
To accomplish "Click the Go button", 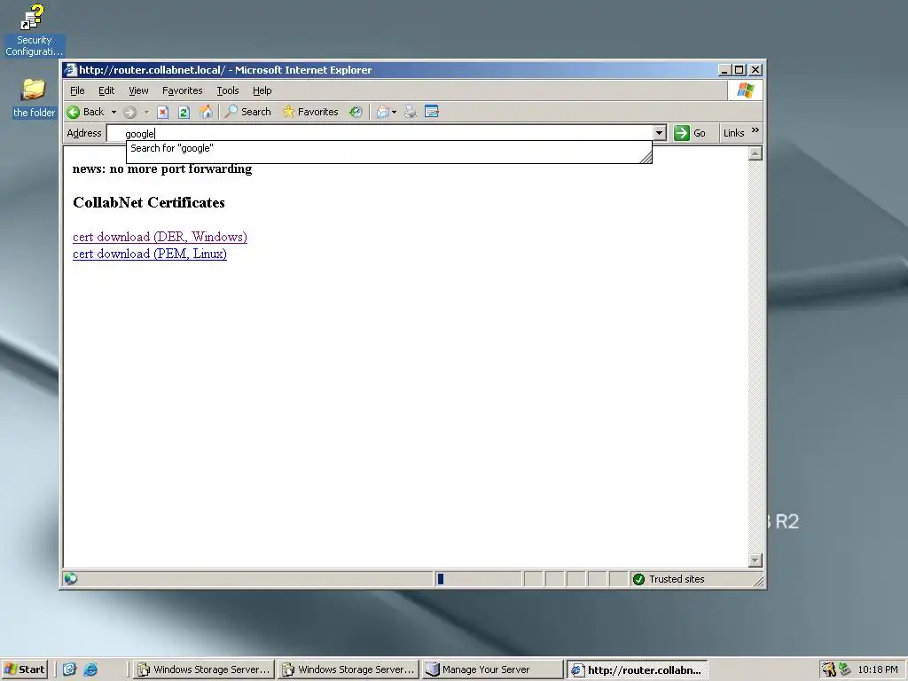I will [690, 133].
